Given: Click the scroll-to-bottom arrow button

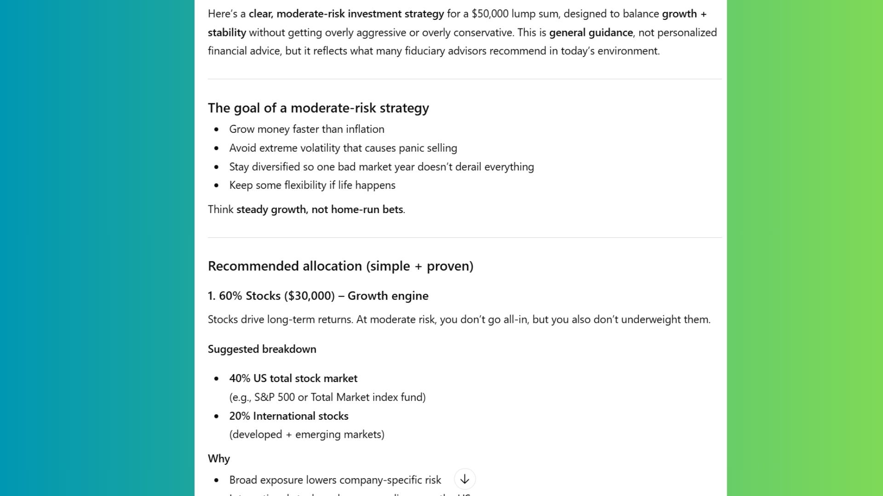Looking at the screenshot, I should click(x=464, y=479).
